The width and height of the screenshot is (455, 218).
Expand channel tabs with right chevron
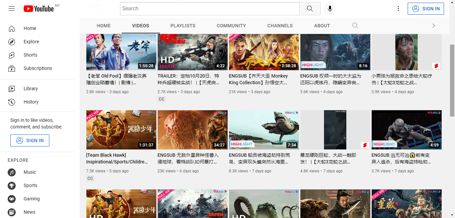(433, 26)
